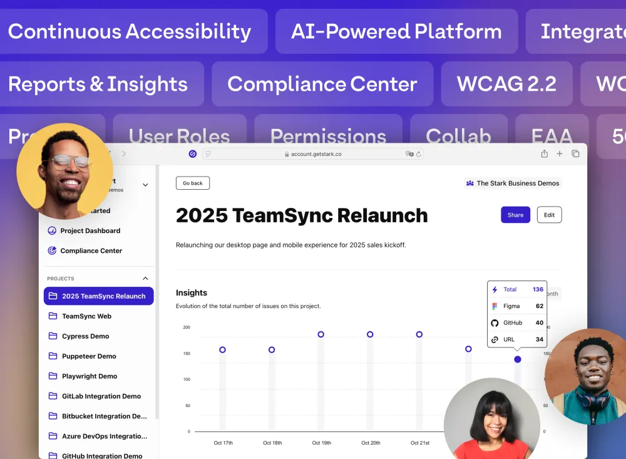This screenshot has width=626, height=459.
Task: Click the filled blue chart data point
Action: (x=518, y=359)
